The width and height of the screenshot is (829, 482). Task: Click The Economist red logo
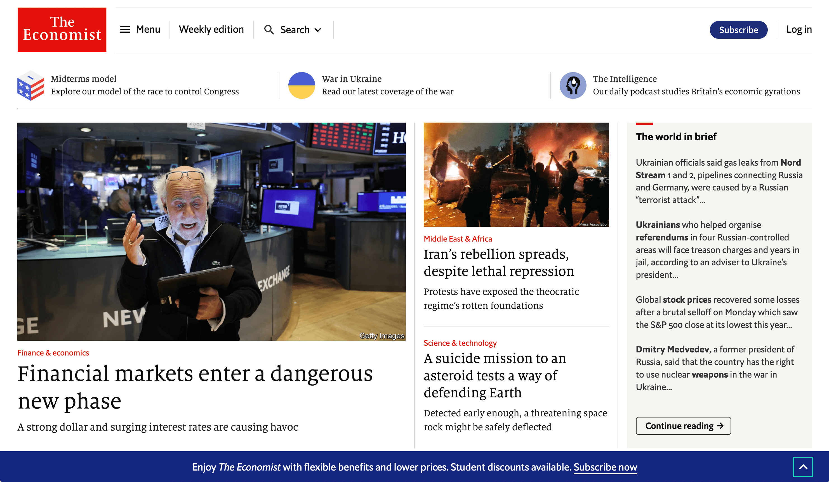[62, 30]
